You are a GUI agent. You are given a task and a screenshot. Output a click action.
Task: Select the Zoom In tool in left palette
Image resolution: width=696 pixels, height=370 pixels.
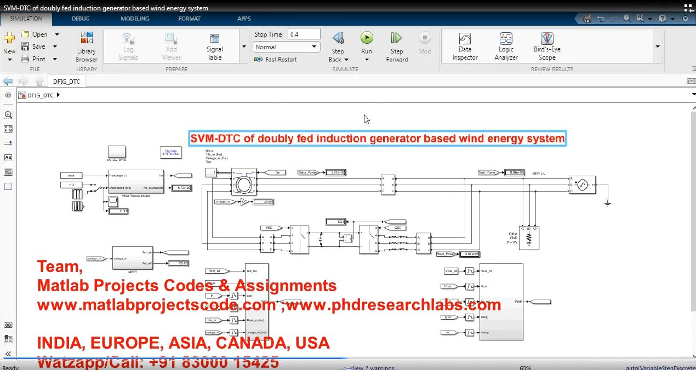point(8,115)
